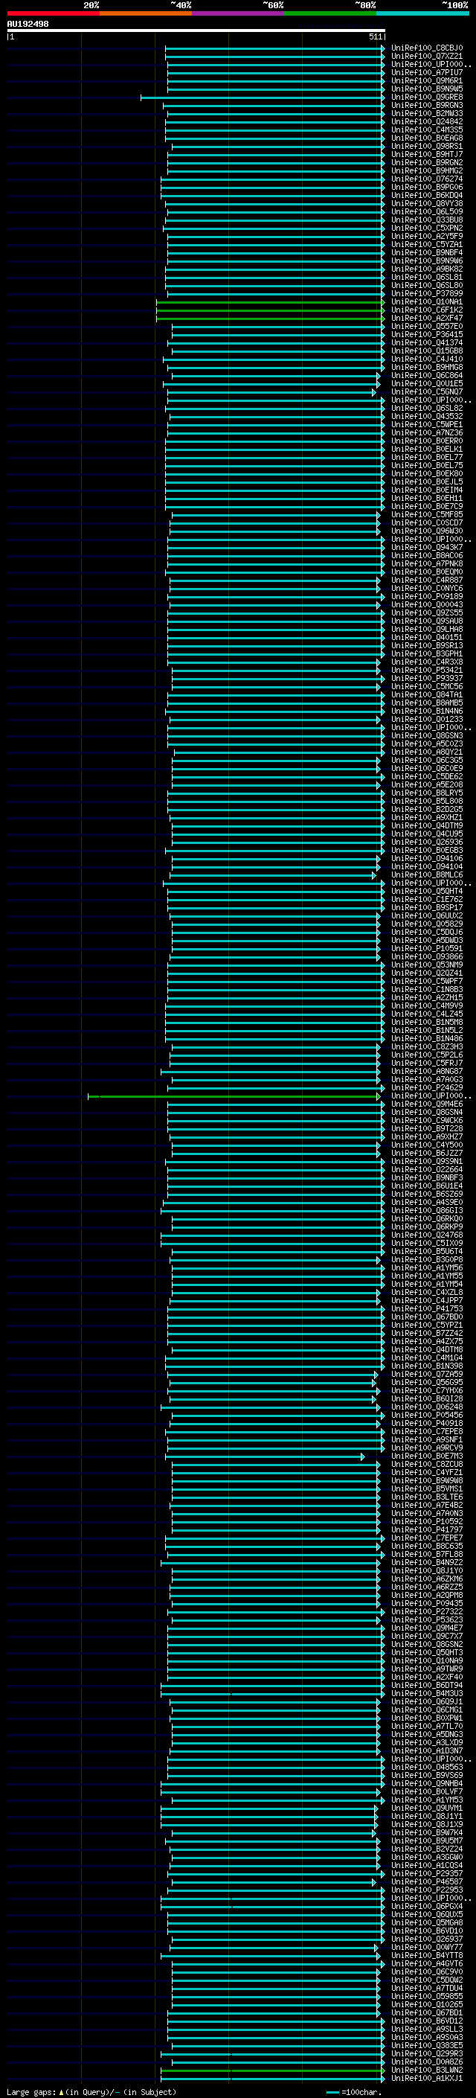
Task: Select hit label UniRef100_P41753
Action: pos(426,1308)
